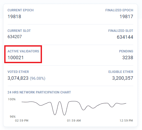Click the ACTIVE VALIDATORS label
Viewport: 142px width, 130px height.
(23, 51)
